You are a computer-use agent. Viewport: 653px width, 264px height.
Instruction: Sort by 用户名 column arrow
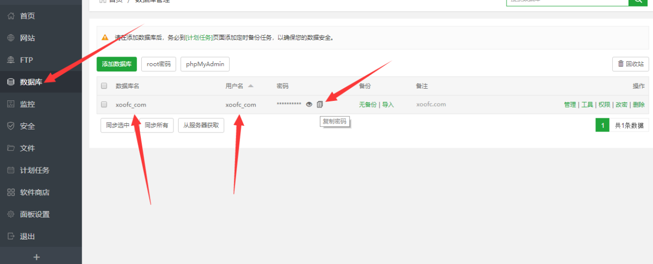click(250, 86)
